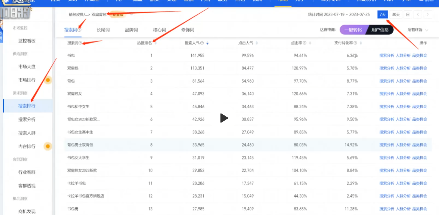Open 市场大盘 in the sidebar
The height and width of the screenshot is (215, 439).
point(27,67)
